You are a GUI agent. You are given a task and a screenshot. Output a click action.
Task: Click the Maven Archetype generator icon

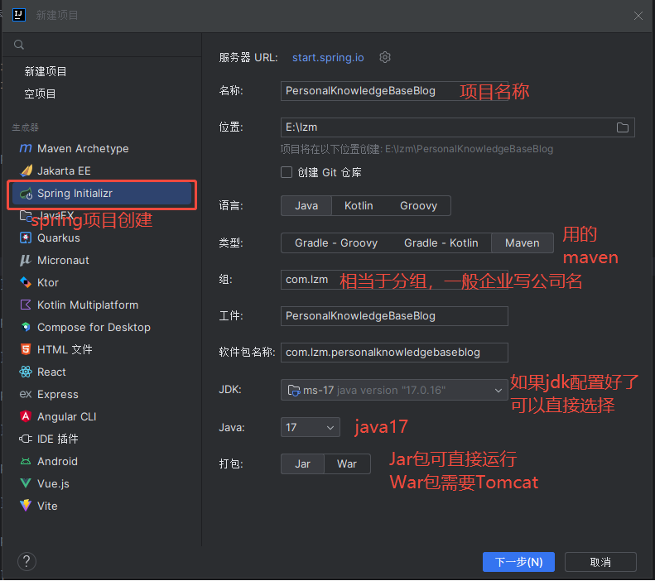point(26,148)
